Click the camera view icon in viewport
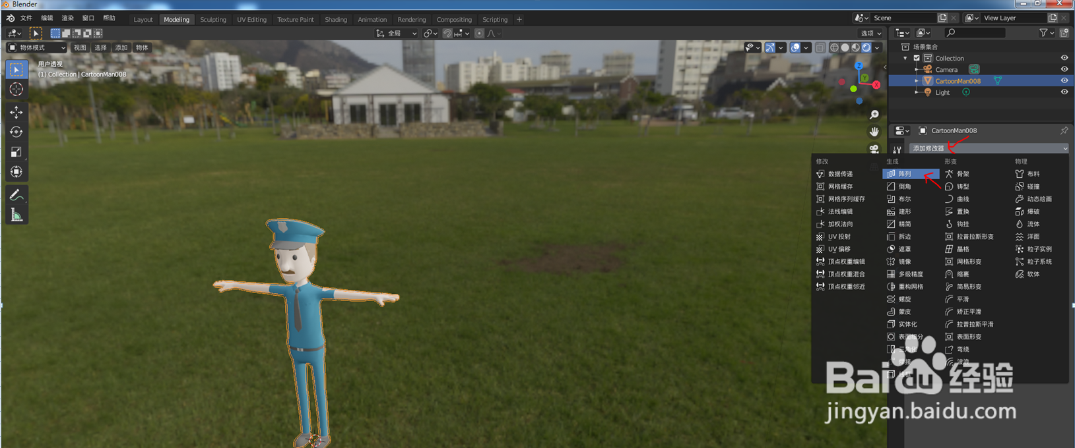 tap(874, 149)
